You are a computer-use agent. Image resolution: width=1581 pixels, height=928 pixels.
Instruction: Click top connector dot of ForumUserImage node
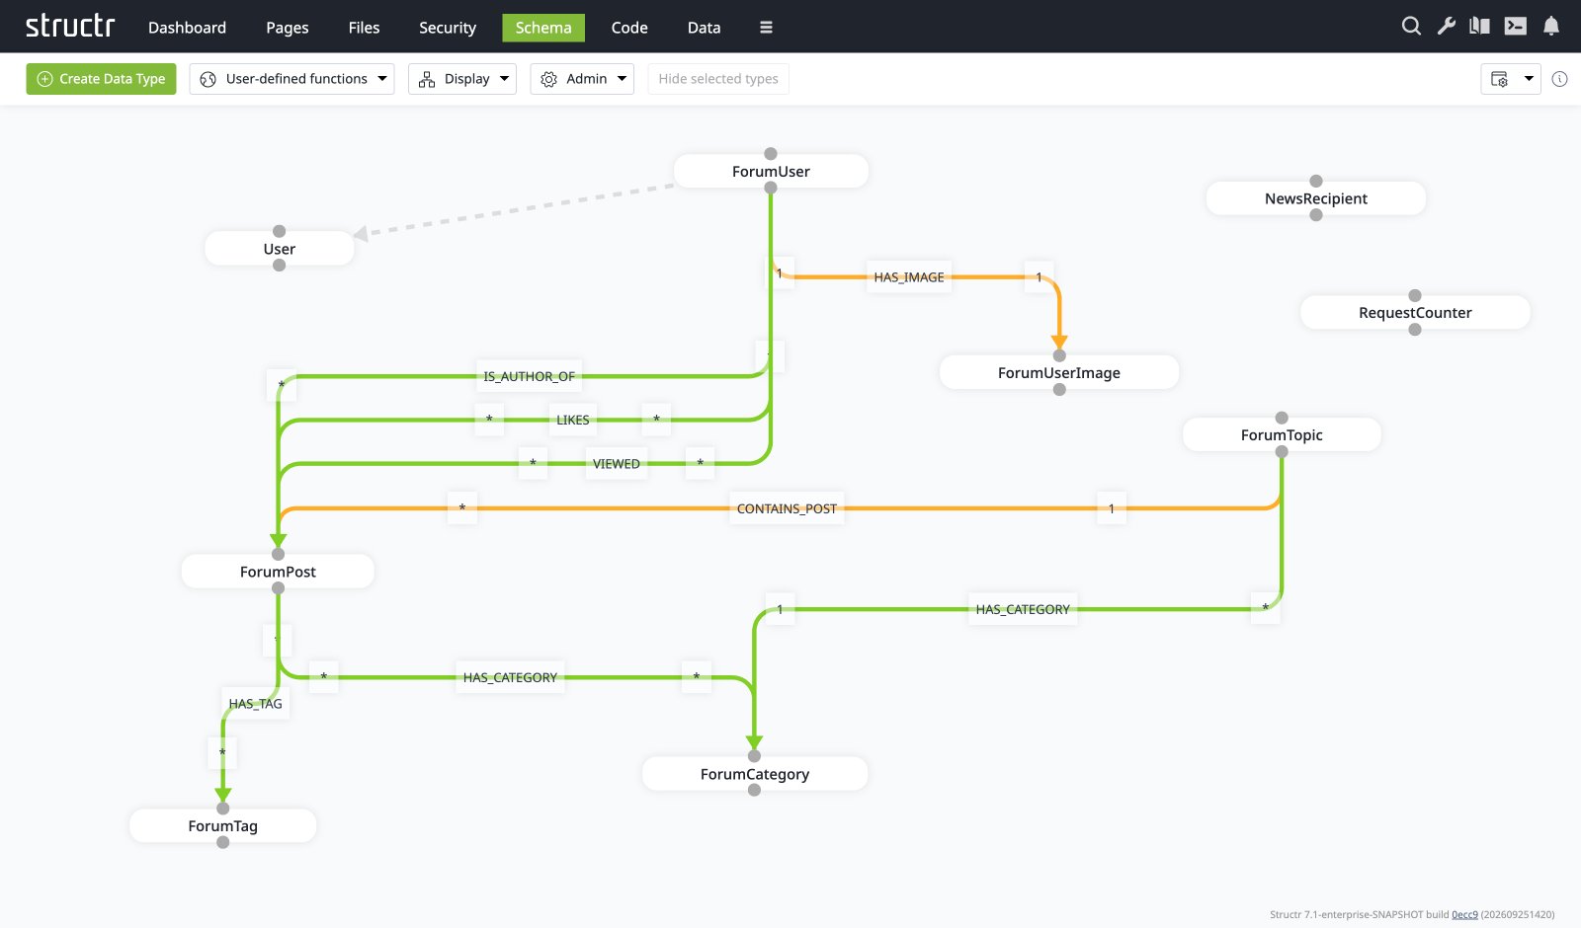click(x=1059, y=355)
